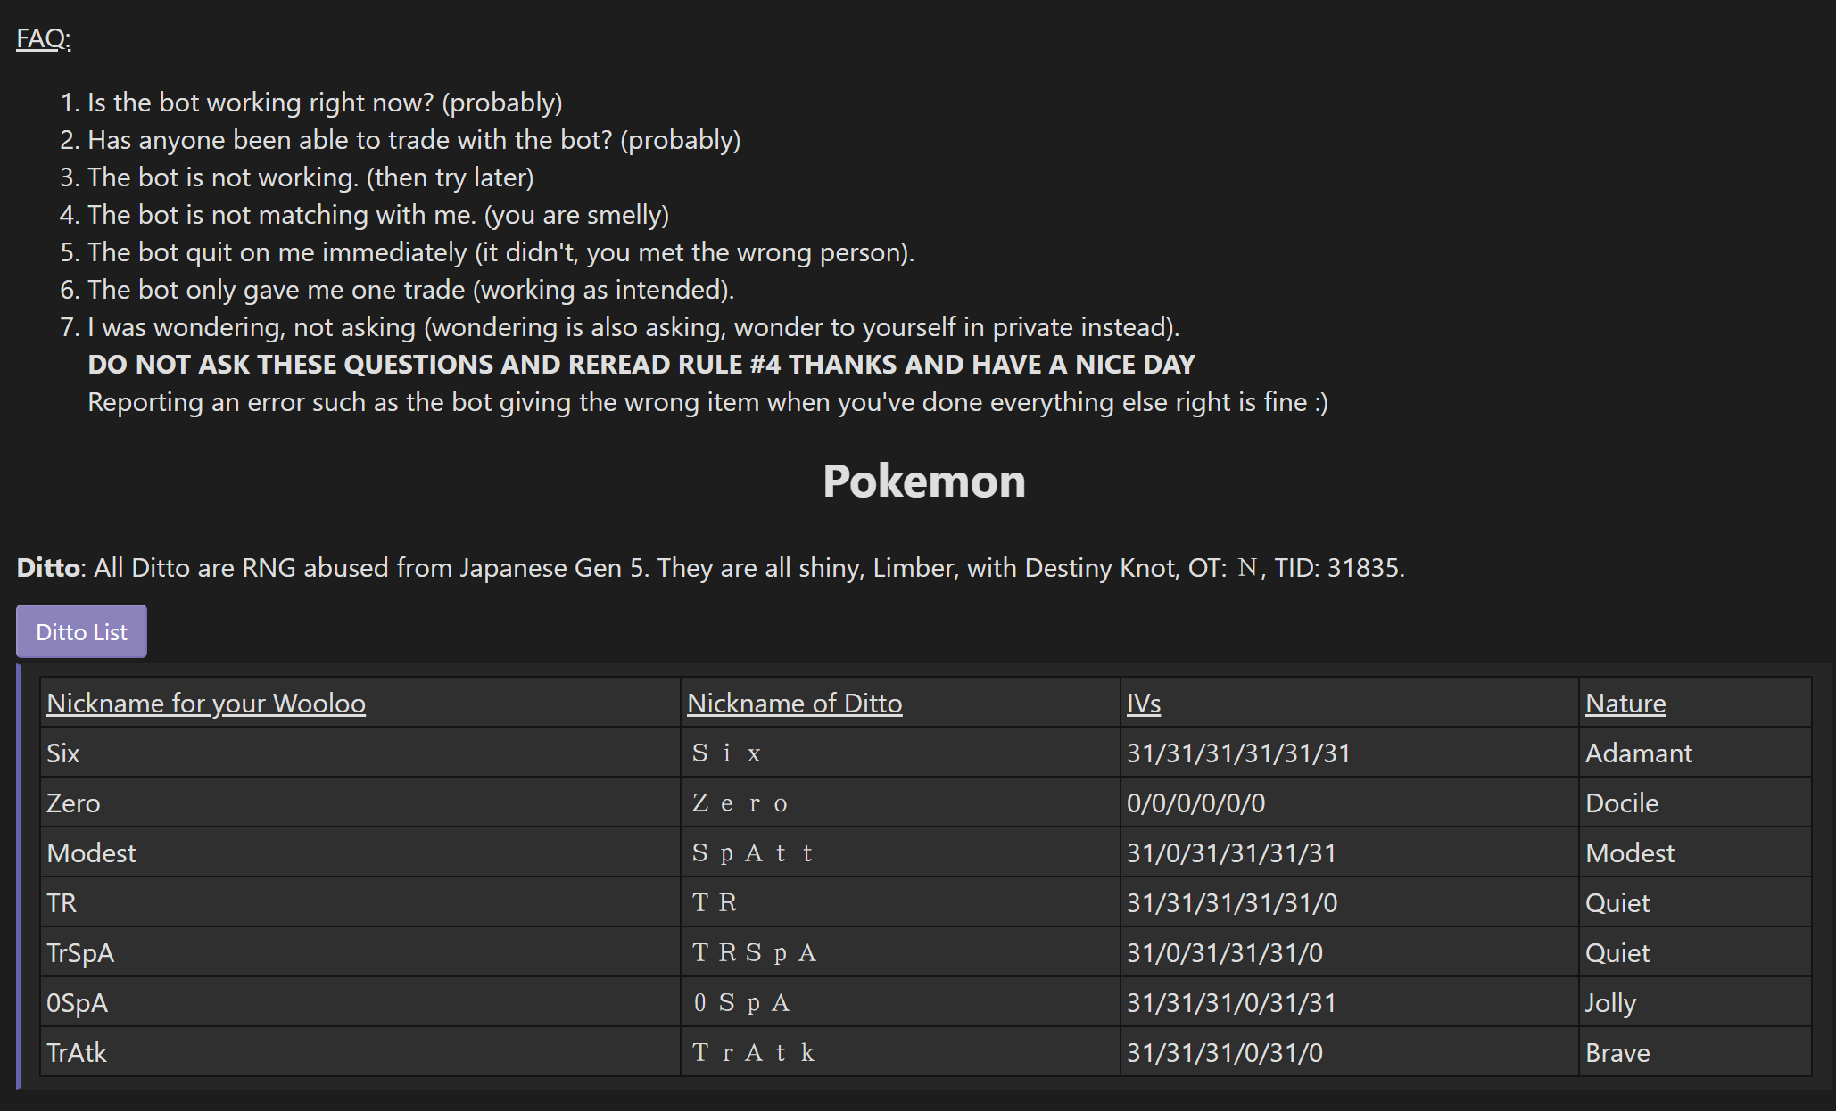Click IVs value 31/31/31/0/31/31
Image resolution: width=1836 pixels, height=1111 pixels.
(x=1231, y=1003)
